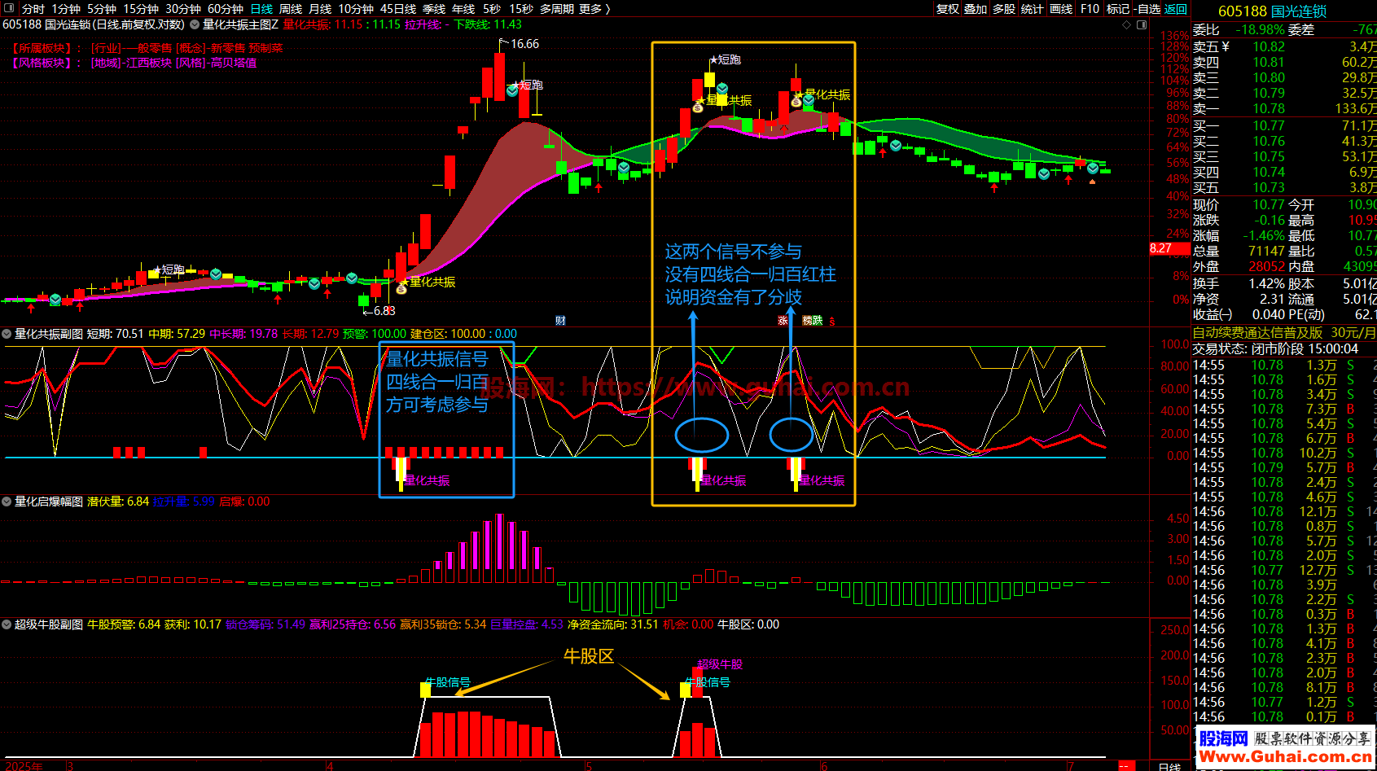The width and height of the screenshot is (1377, 771).
Task: Click 返回 to go back
Action: [x=1176, y=9]
